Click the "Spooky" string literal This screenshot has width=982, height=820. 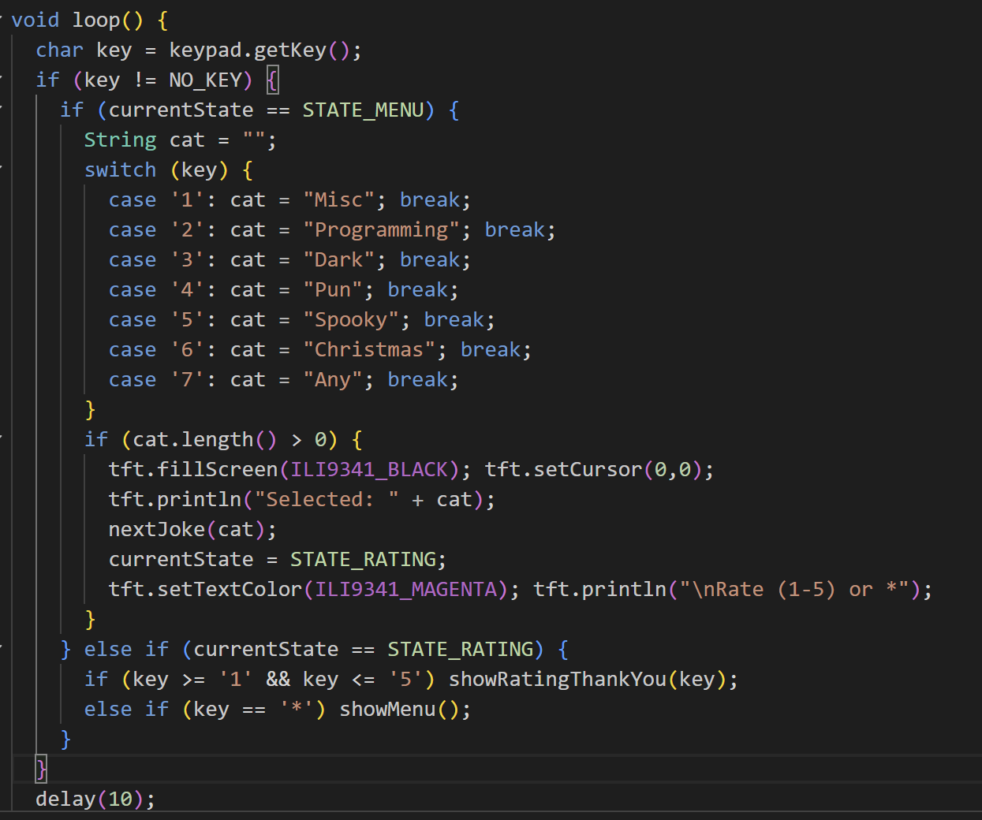coord(351,319)
